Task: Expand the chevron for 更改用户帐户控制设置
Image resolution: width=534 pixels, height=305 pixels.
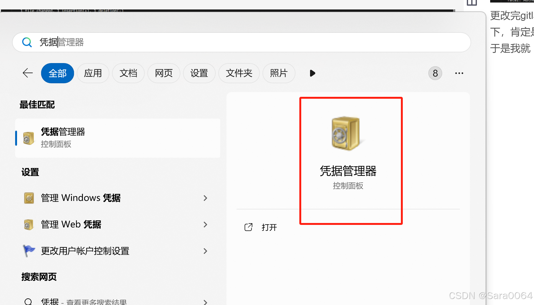Action: (x=205, y=251)
